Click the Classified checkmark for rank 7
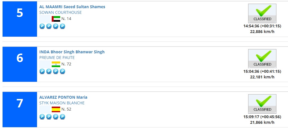Viewport: 288px width, 130px height. (x=262, y=104)
